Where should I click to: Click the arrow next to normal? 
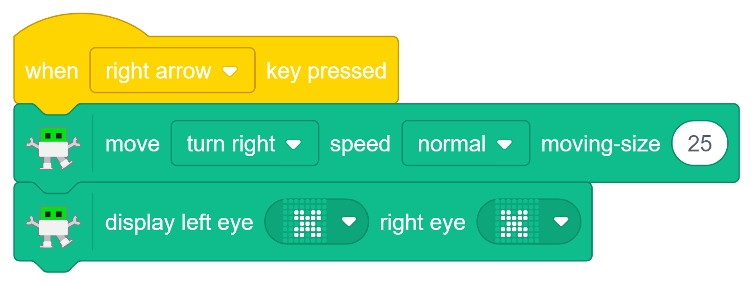pos(505,144)
